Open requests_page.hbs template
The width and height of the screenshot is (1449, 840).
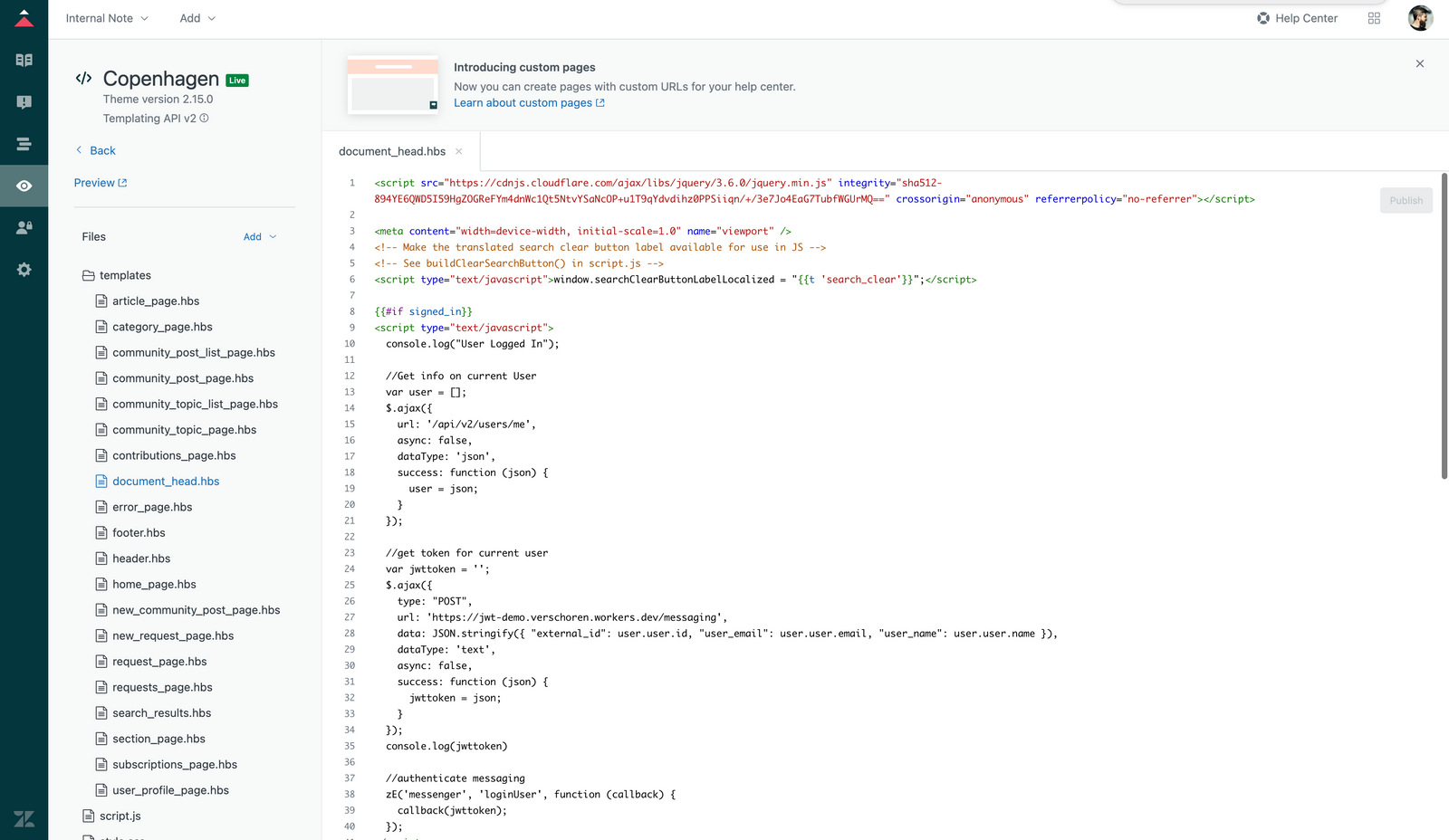162,688
